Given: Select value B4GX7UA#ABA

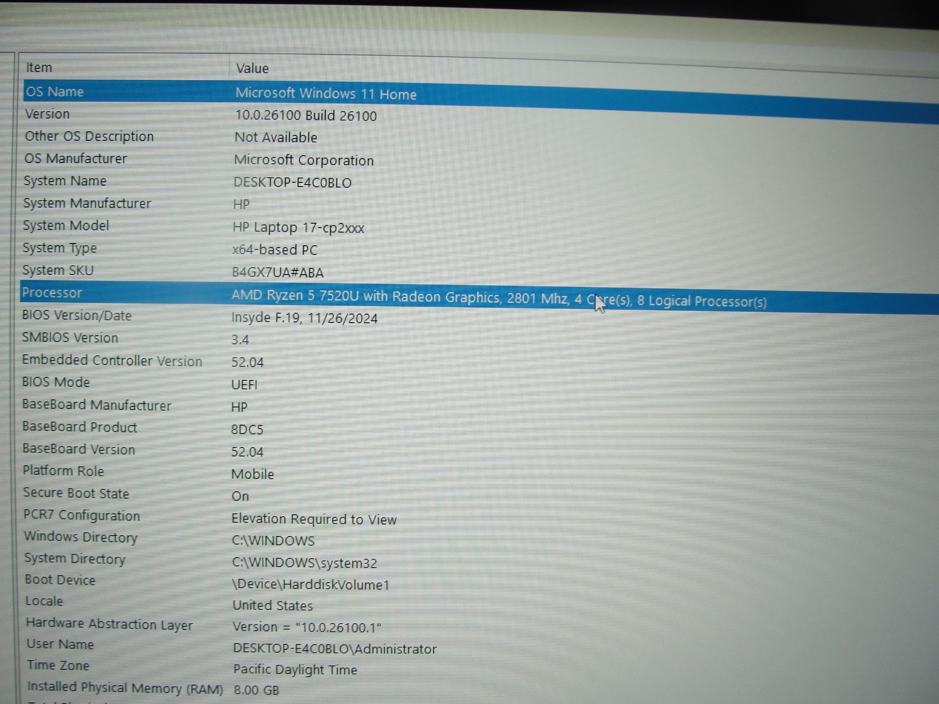Looking at the screenshot, I should click(x=278, y=273).
